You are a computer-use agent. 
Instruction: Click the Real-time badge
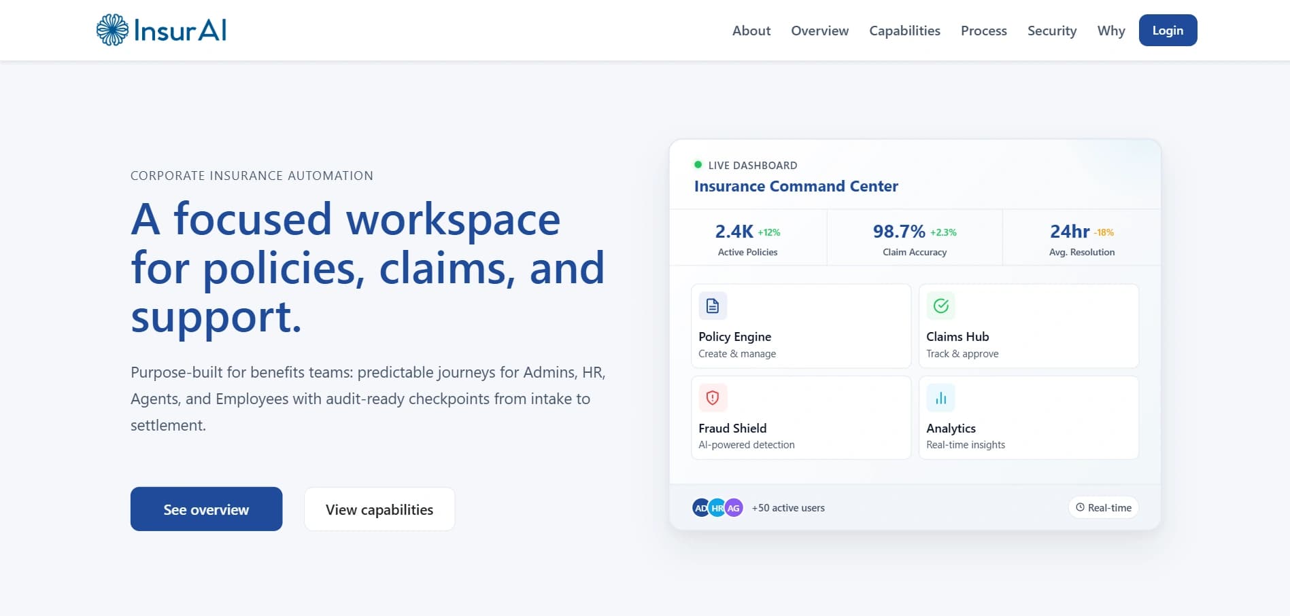point(1103,507)
